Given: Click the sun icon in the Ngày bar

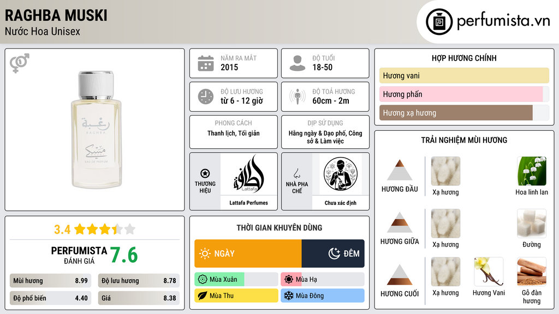Looking at the screenshot, I should coord(205,253).
